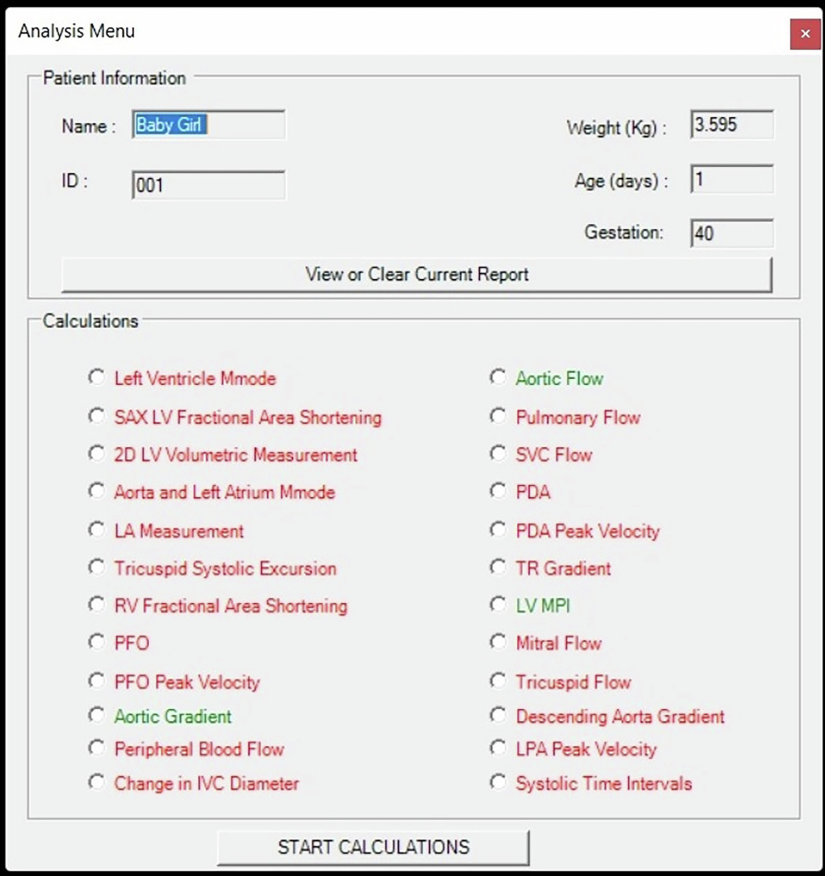
Task: Pick the Aortic Flow radio option
Action: 498,377
